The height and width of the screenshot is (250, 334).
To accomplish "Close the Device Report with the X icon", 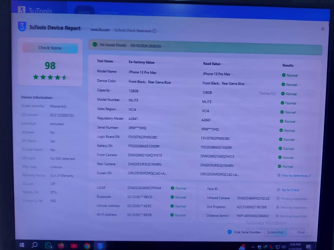I will click(x=322, y=29).
